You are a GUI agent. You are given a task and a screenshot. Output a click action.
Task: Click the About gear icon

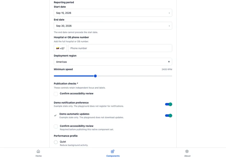(x=187, y=151)
